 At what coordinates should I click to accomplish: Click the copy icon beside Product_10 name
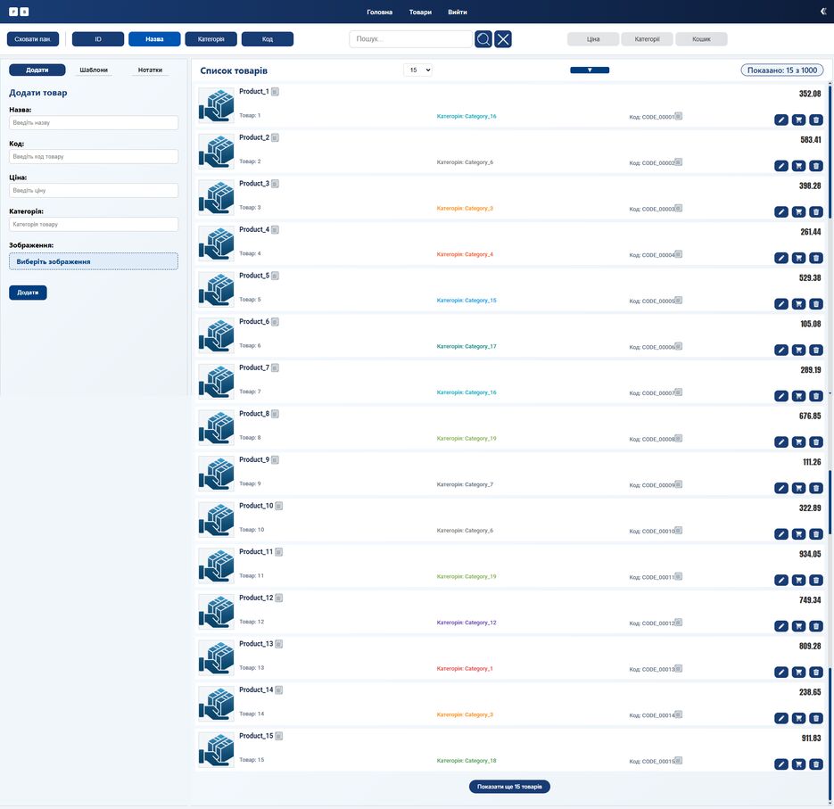tap(277, 505)
